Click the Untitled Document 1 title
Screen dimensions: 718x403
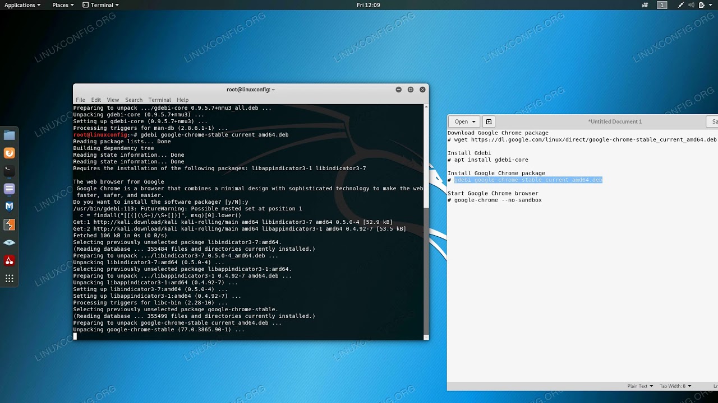pos(615,121)
